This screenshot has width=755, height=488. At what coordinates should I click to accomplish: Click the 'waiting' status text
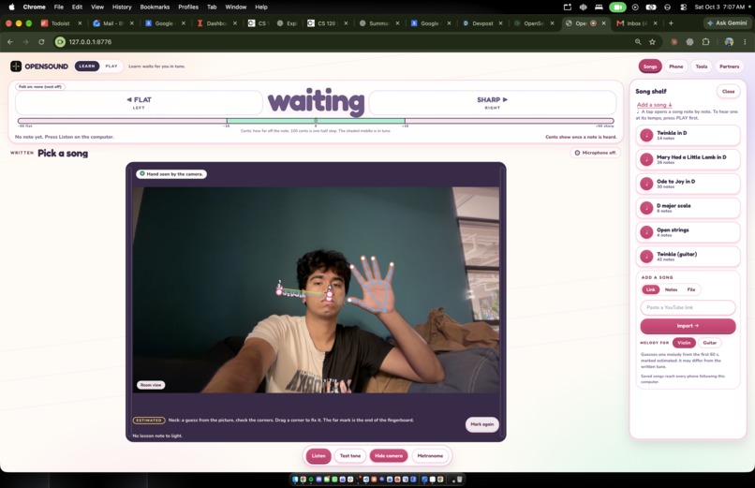[x=316, y=101]
